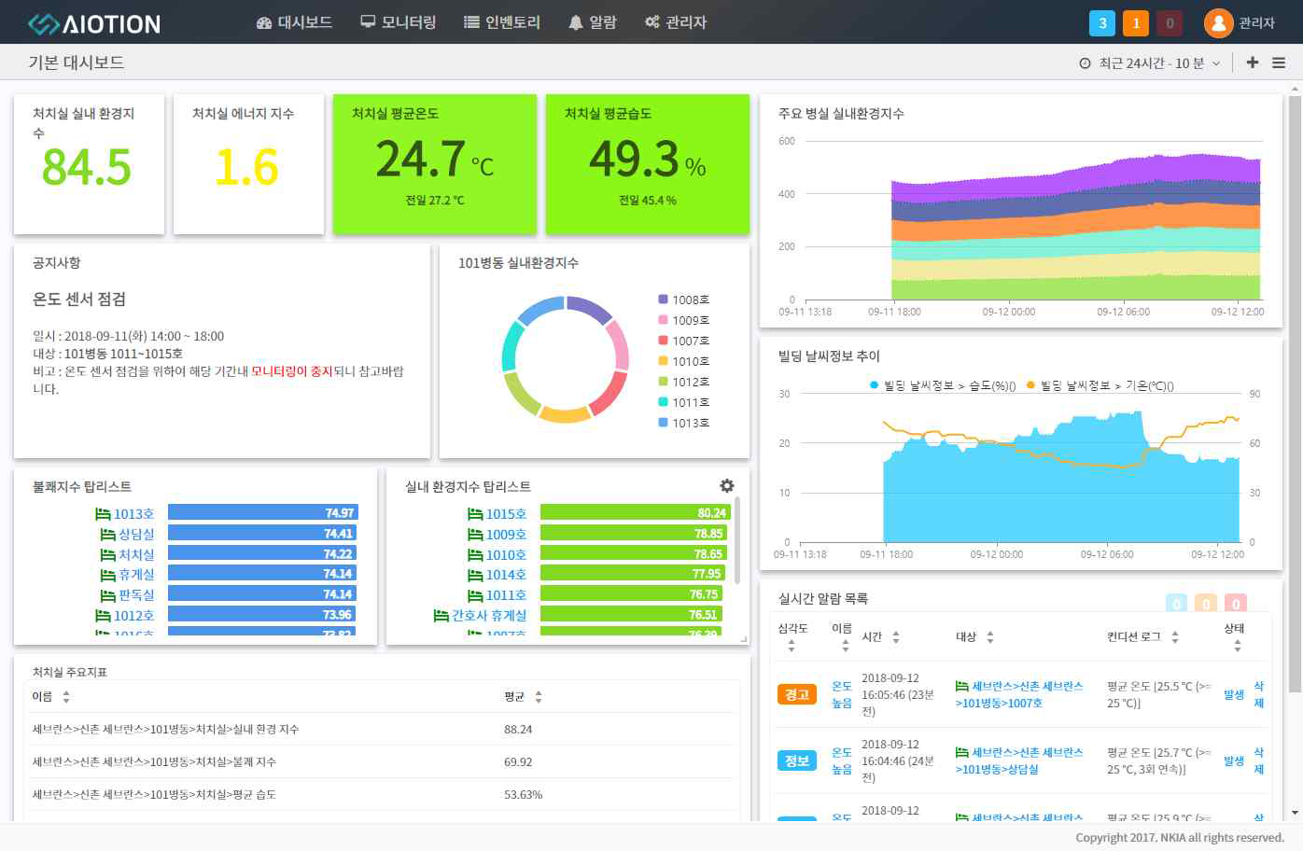Click faded orange counter in 실시간 알람 목록

pyautogui.click(x=1206, y=603)
